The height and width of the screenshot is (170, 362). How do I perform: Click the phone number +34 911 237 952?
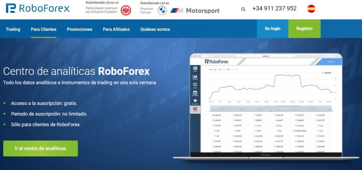pos(274,8)
